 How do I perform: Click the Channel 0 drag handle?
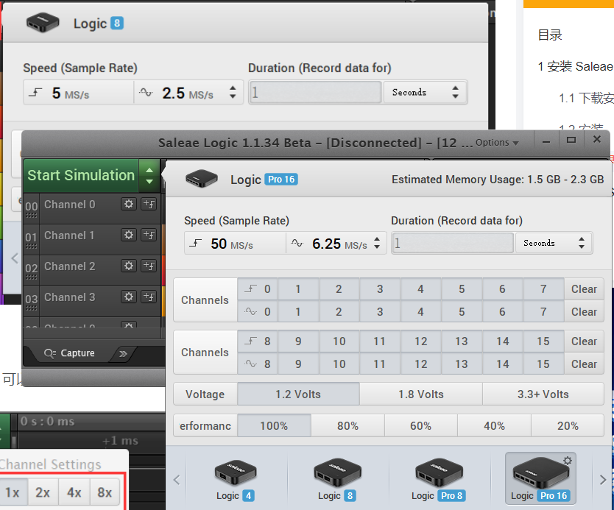tap(32, 216)
